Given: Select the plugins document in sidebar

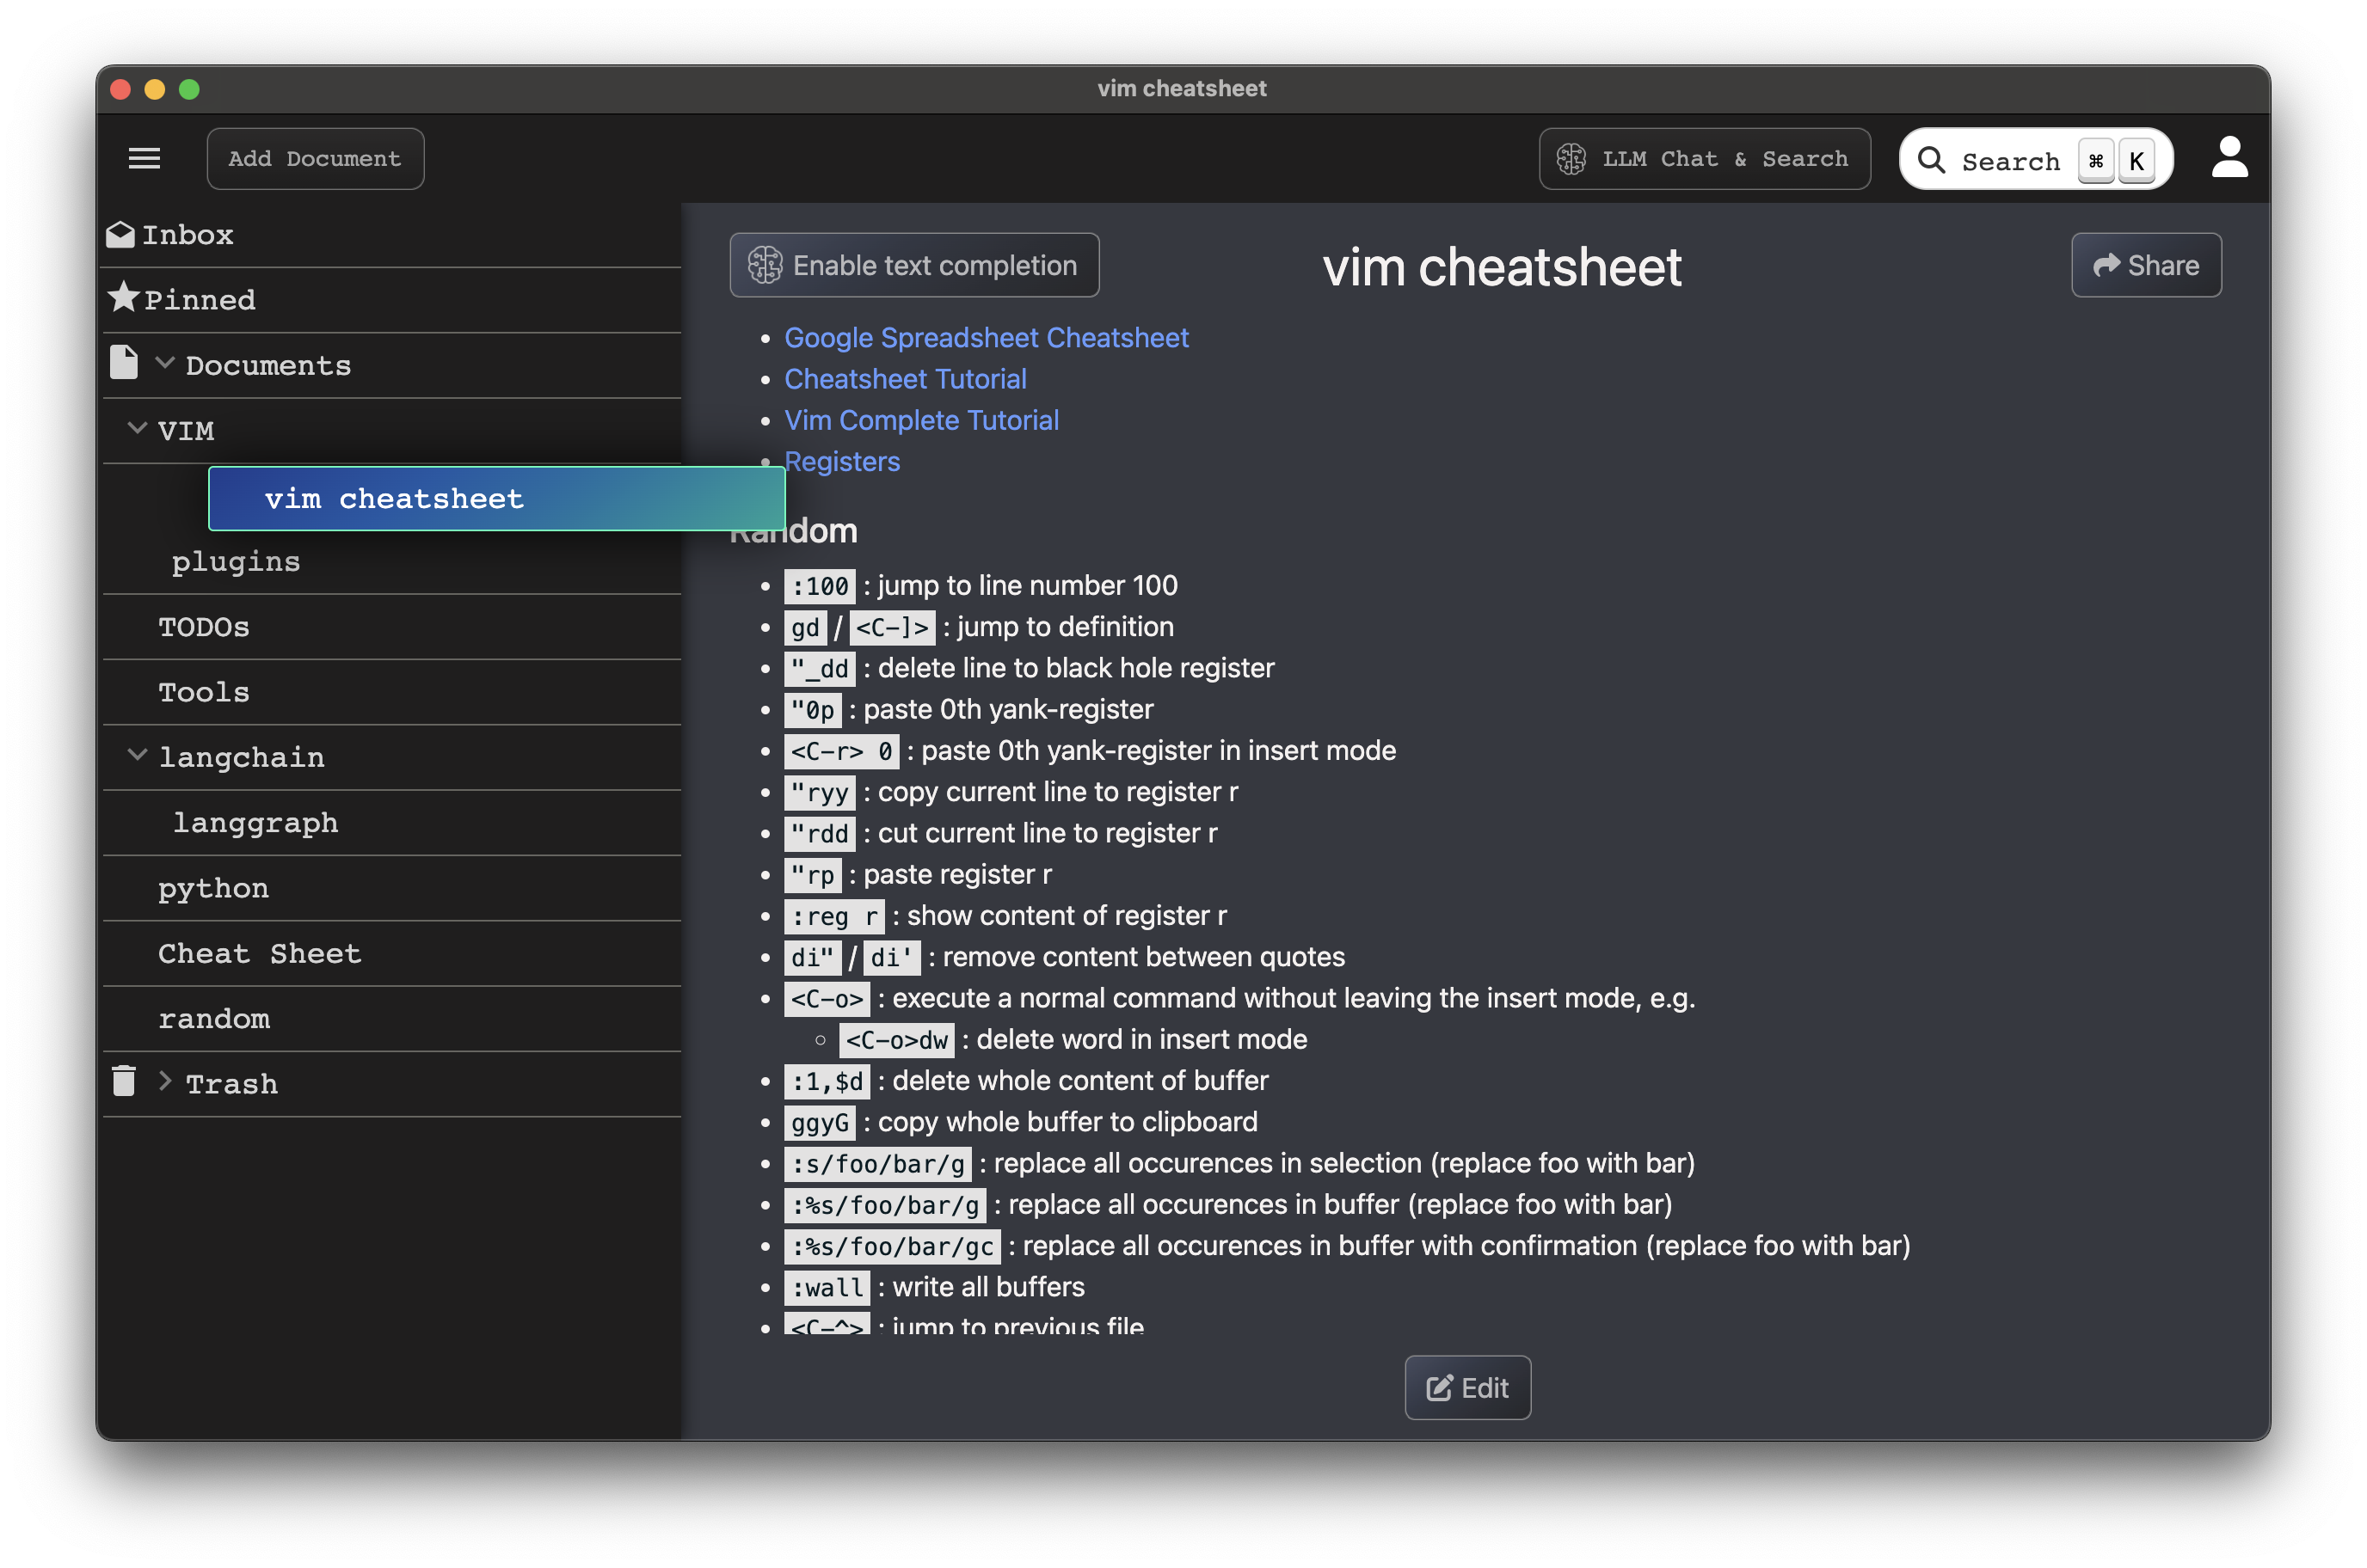Looking at the screenshot, I should tap(237, 562).
